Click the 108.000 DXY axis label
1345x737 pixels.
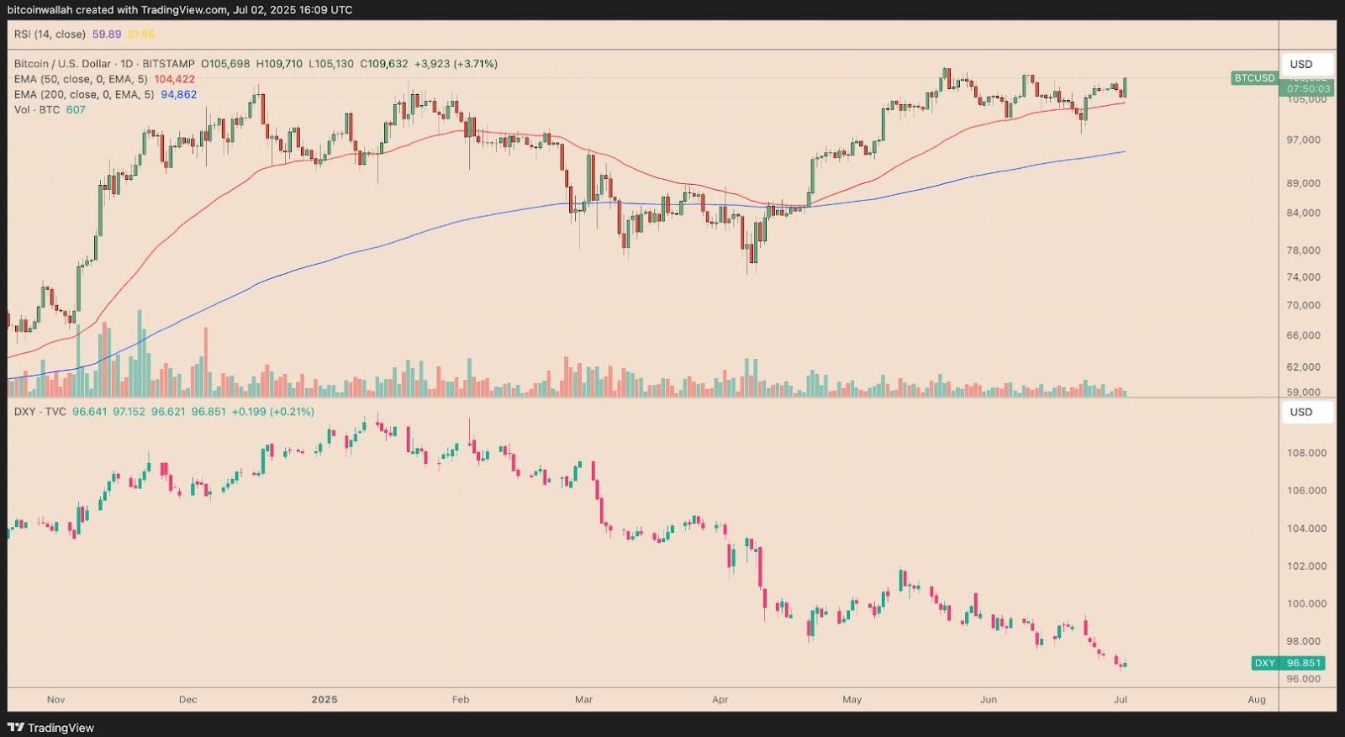[x=1306, y=453]
